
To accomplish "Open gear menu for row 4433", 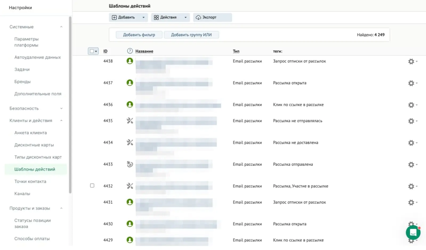I will pos(413,165).
